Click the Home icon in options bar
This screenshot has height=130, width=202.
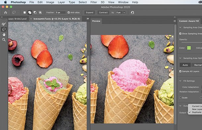click(x=6, y=13)
